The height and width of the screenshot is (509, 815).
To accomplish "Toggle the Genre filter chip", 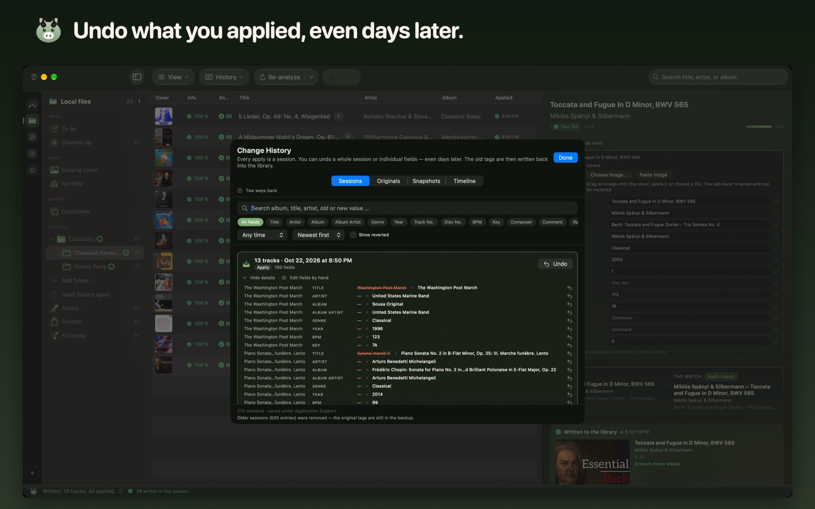I will pyautogui.click(x=377, y=222).
